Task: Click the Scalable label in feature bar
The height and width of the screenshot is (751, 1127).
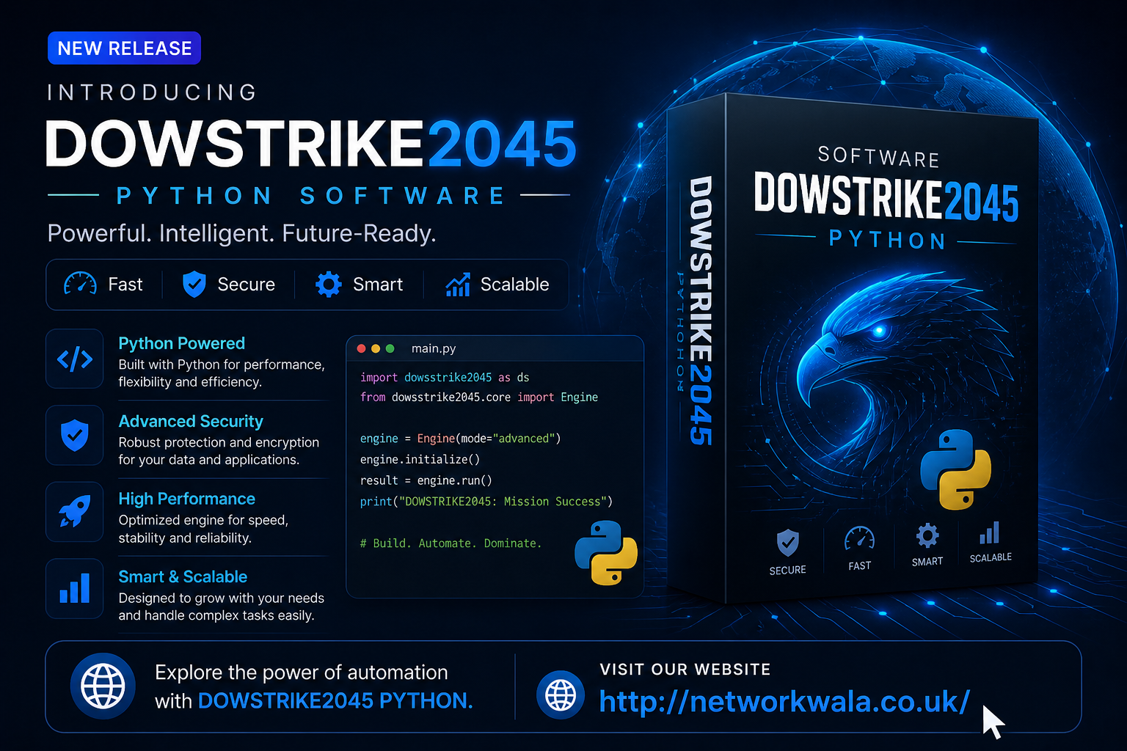Action: pyautogui.click(x=514, y=284)
